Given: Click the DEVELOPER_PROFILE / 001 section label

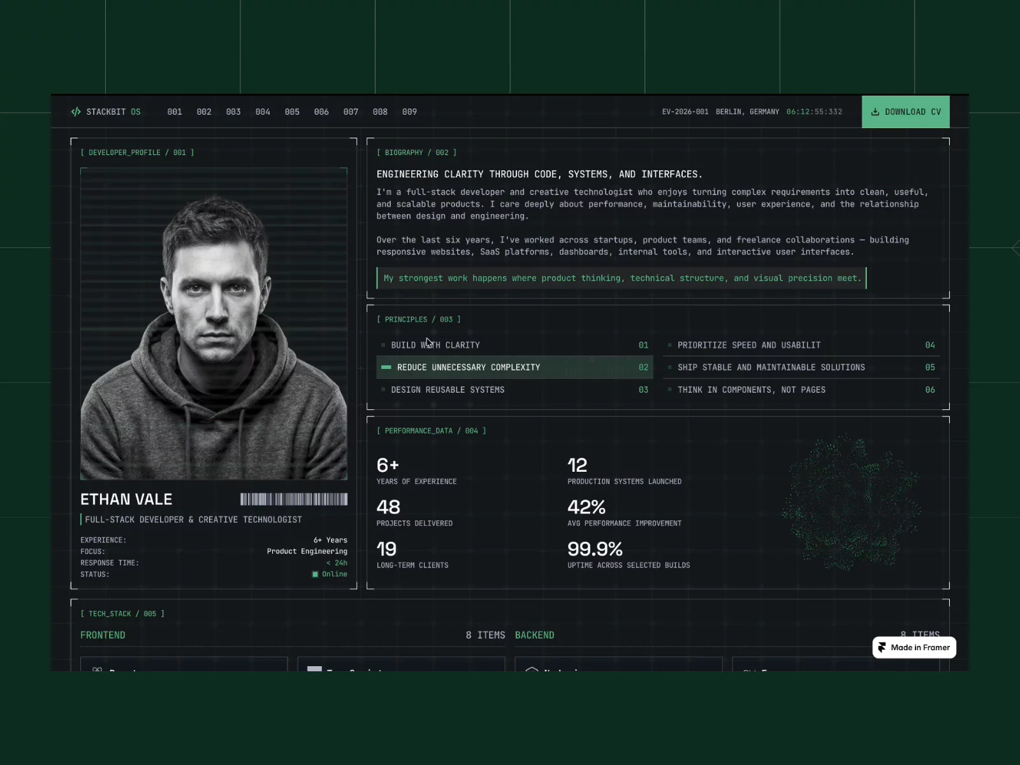Looking at the screenshot, I should point(137,152).
